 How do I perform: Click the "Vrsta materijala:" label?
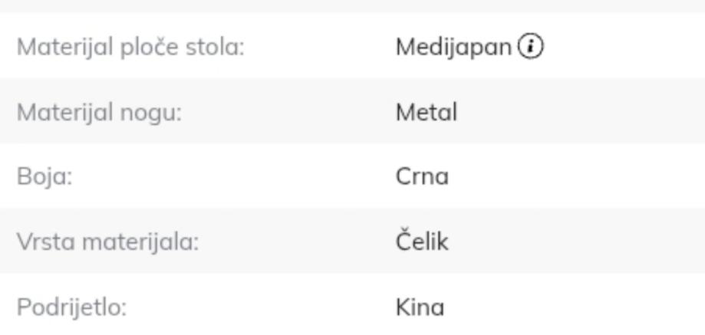point(107,243)
